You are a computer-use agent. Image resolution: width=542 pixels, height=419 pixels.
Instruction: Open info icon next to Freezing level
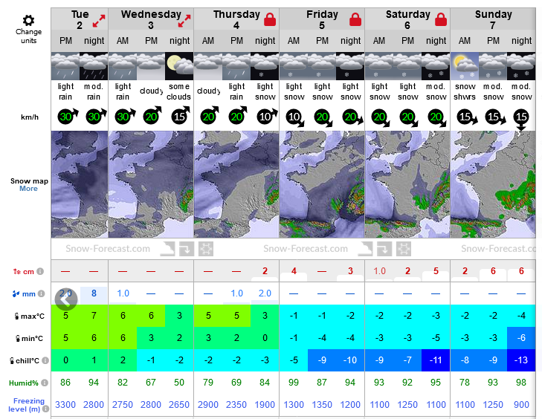click(x=45, y=409)
